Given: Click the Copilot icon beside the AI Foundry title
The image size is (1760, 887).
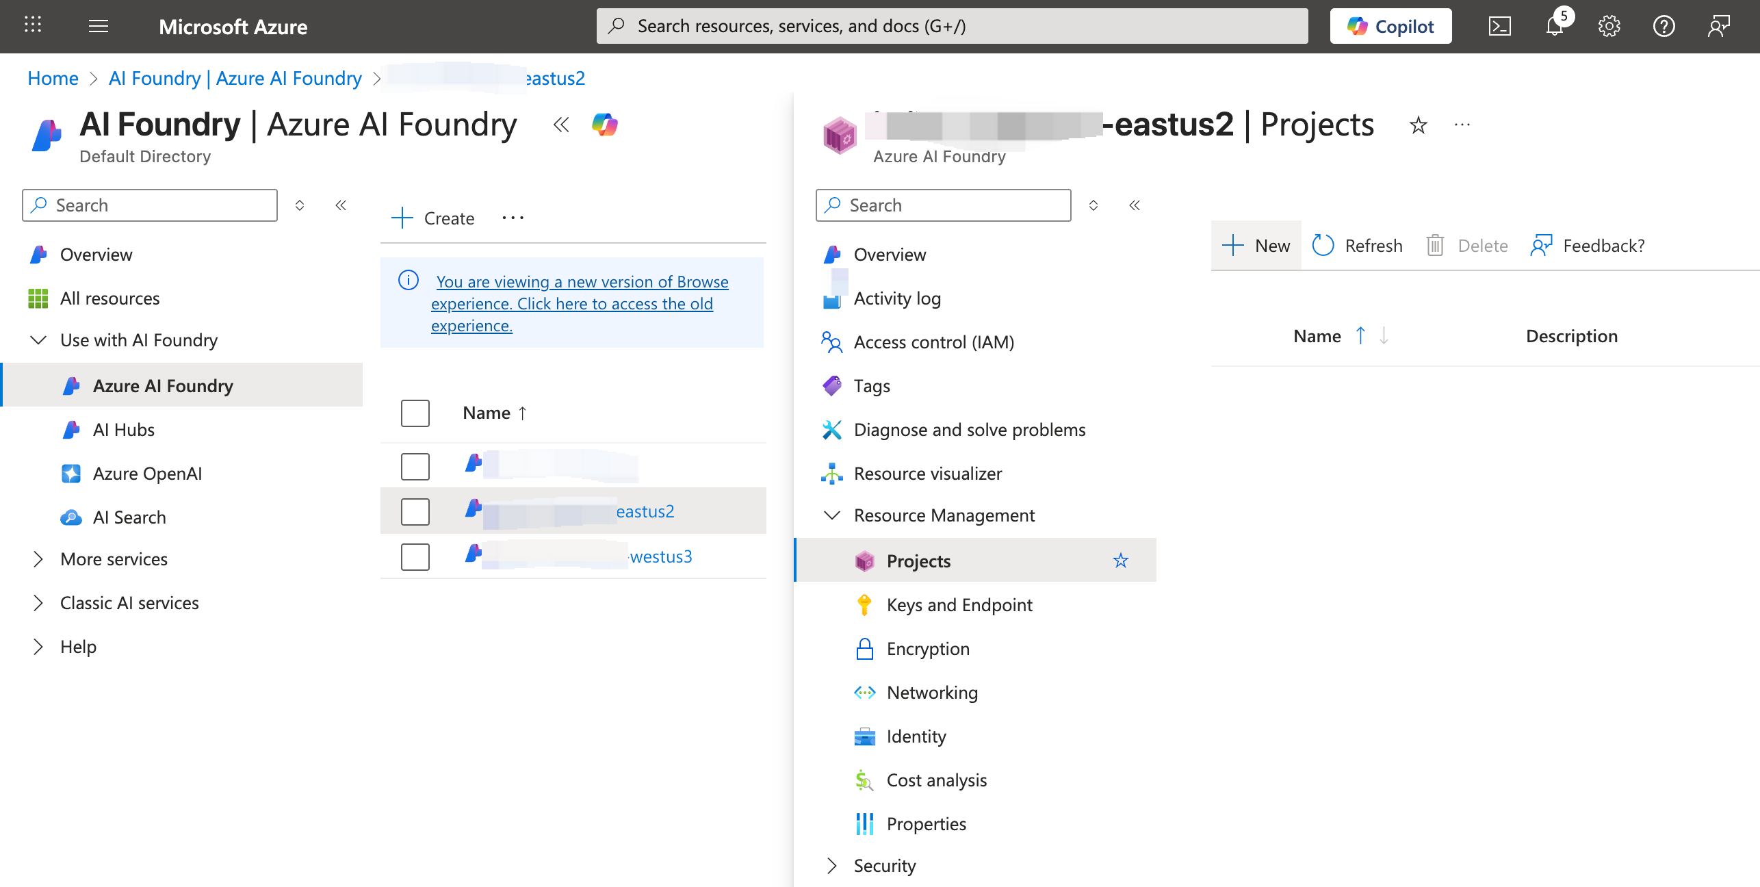Looking at the screenshot, I should (605, 125).
